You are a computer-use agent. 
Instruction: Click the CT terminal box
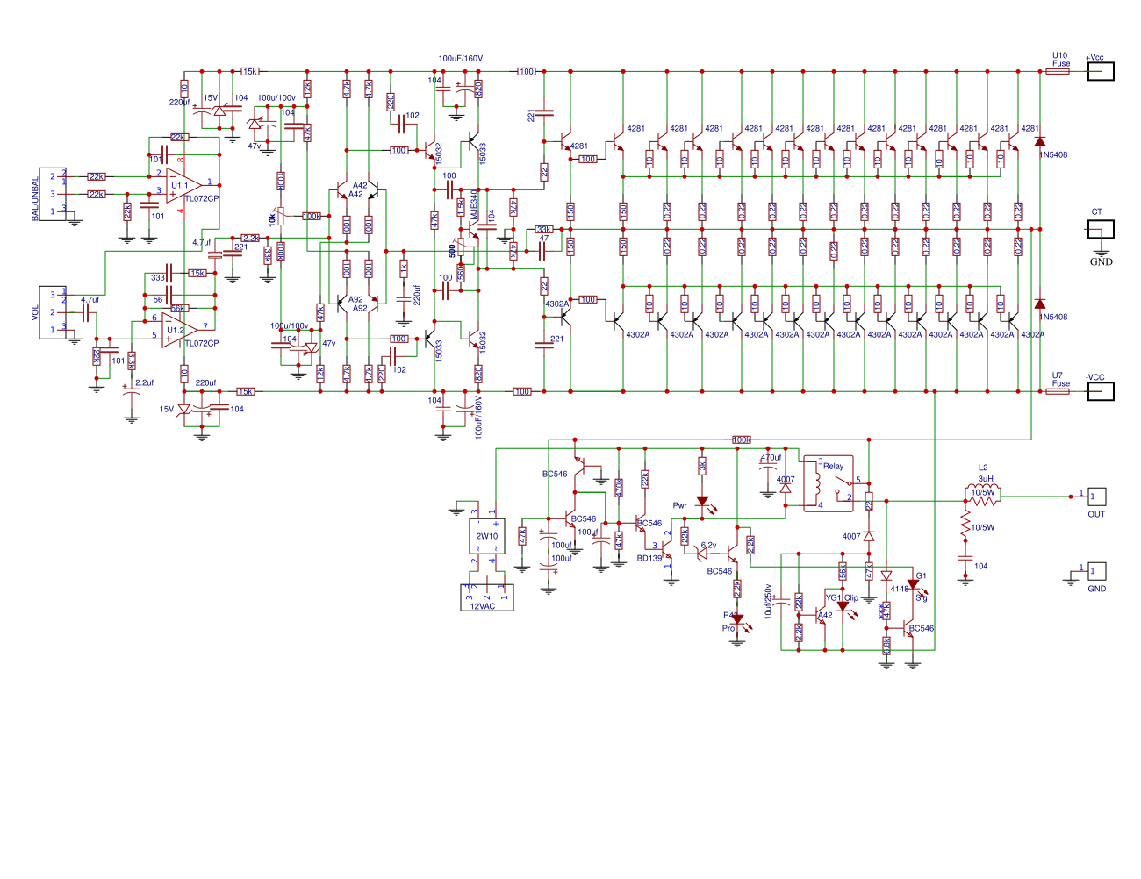[1101, 229]
